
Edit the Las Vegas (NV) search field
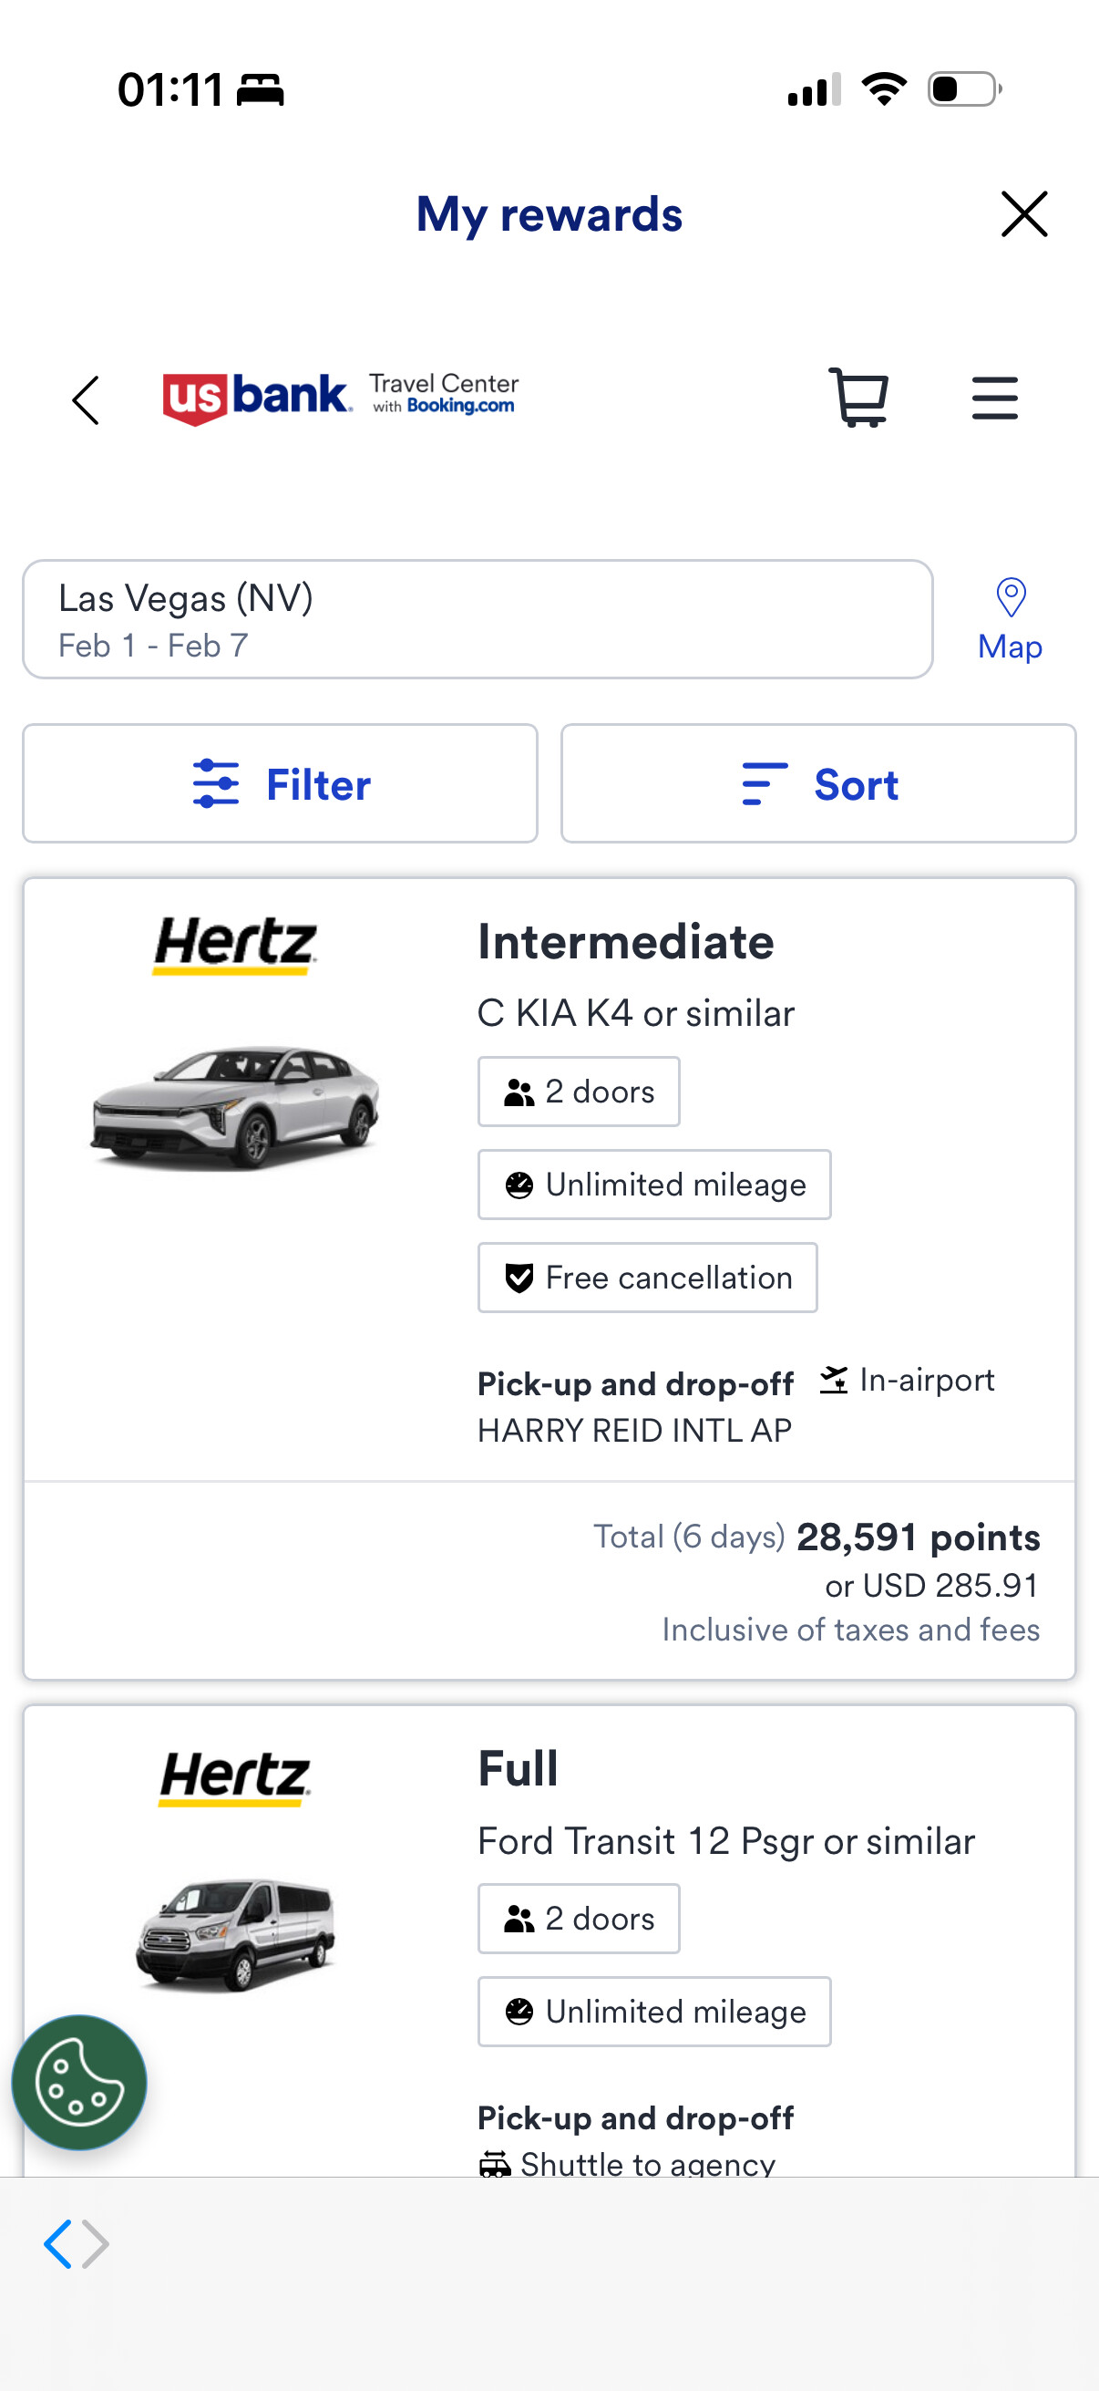(477, 619)
